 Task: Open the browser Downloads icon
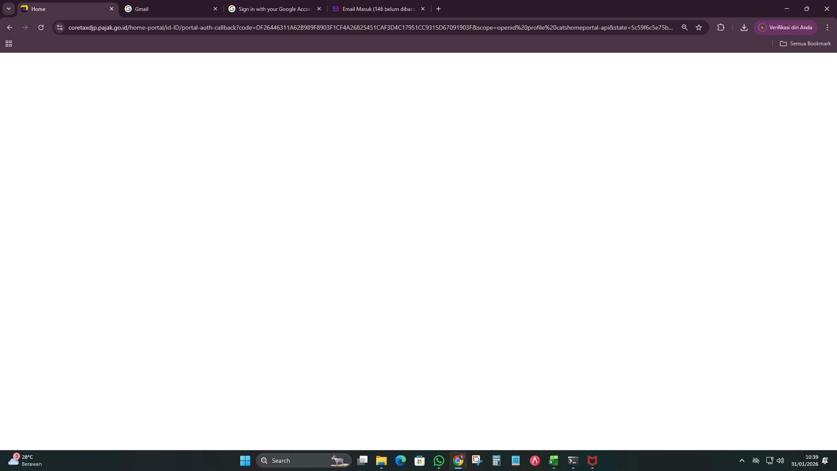pyautogui.click(x=744, y=27)
